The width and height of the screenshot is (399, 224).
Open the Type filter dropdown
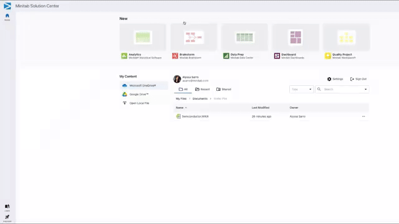(301, 90)
